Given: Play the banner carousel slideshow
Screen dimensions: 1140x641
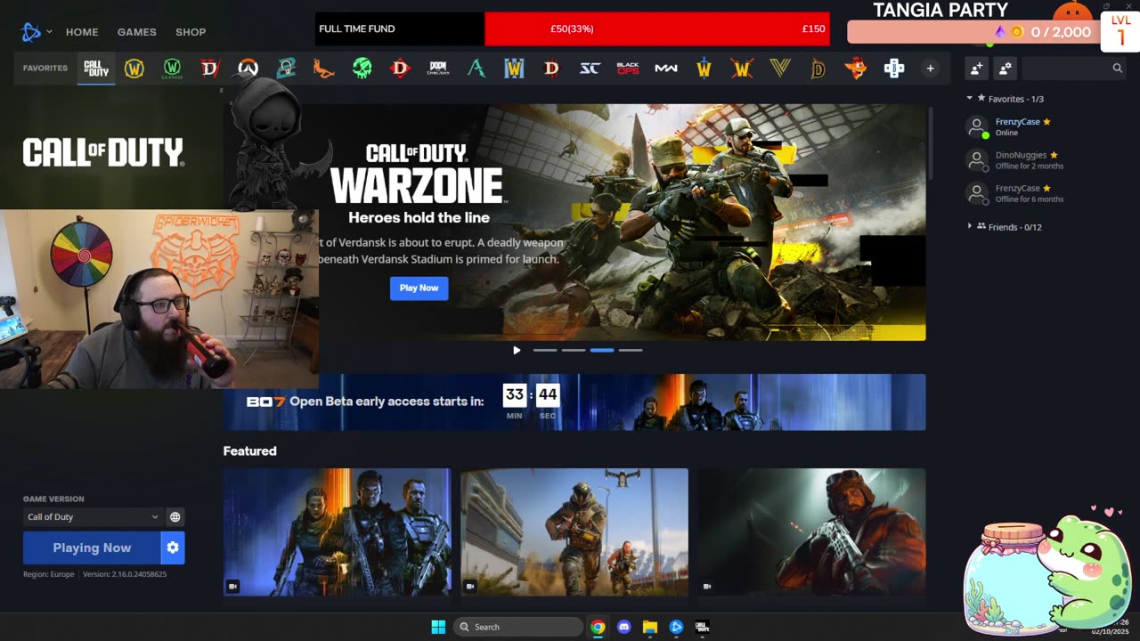Looking at the screenshot, I should point(517,350).
